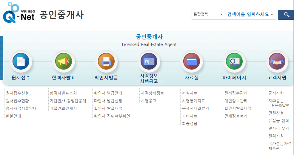The width and height of the screenshot is (294, 155).
Task: Open the 자료실 folder icon
Action: pos(192,61)
